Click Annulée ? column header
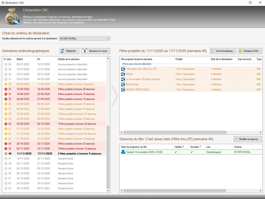 coord(197,147)
